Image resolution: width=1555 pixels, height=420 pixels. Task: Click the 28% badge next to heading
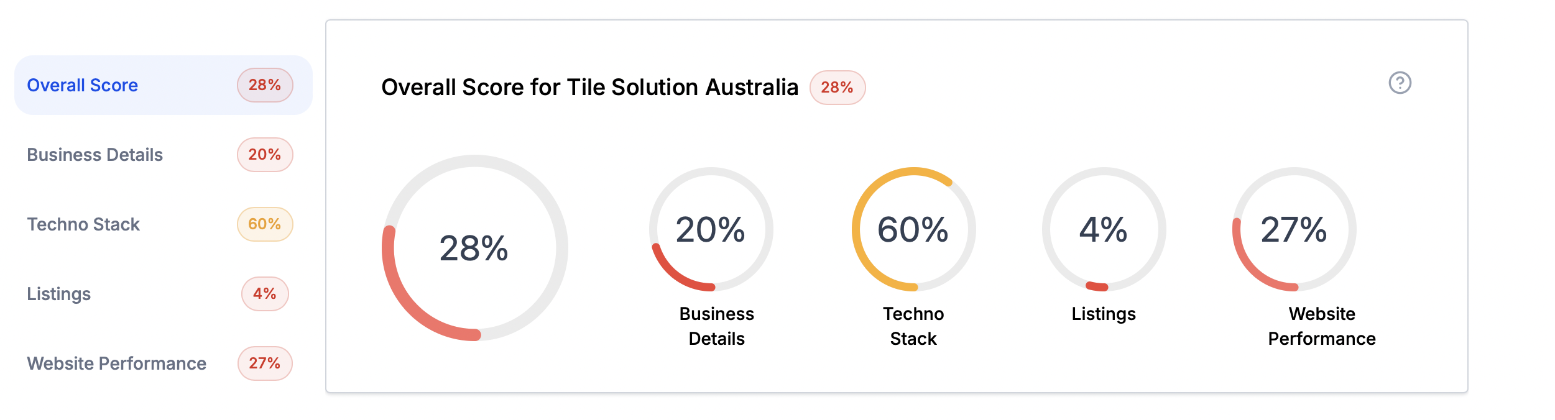pos(837,88)
